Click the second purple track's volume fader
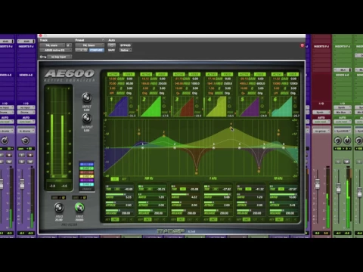Image resolution: width=363 pixels, height=272 pixels. (22, 184)
